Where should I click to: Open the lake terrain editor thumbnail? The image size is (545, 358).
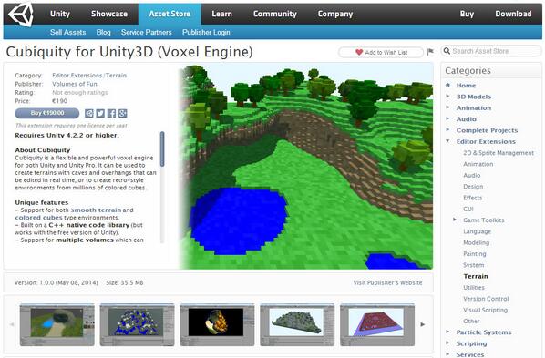57,324
